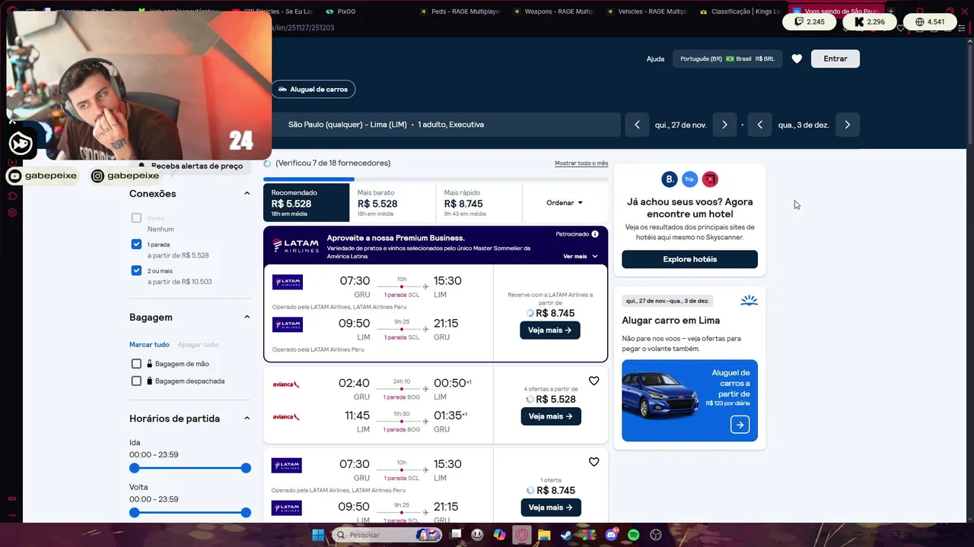Launch Copilot from the taskbar

(499, 535)
